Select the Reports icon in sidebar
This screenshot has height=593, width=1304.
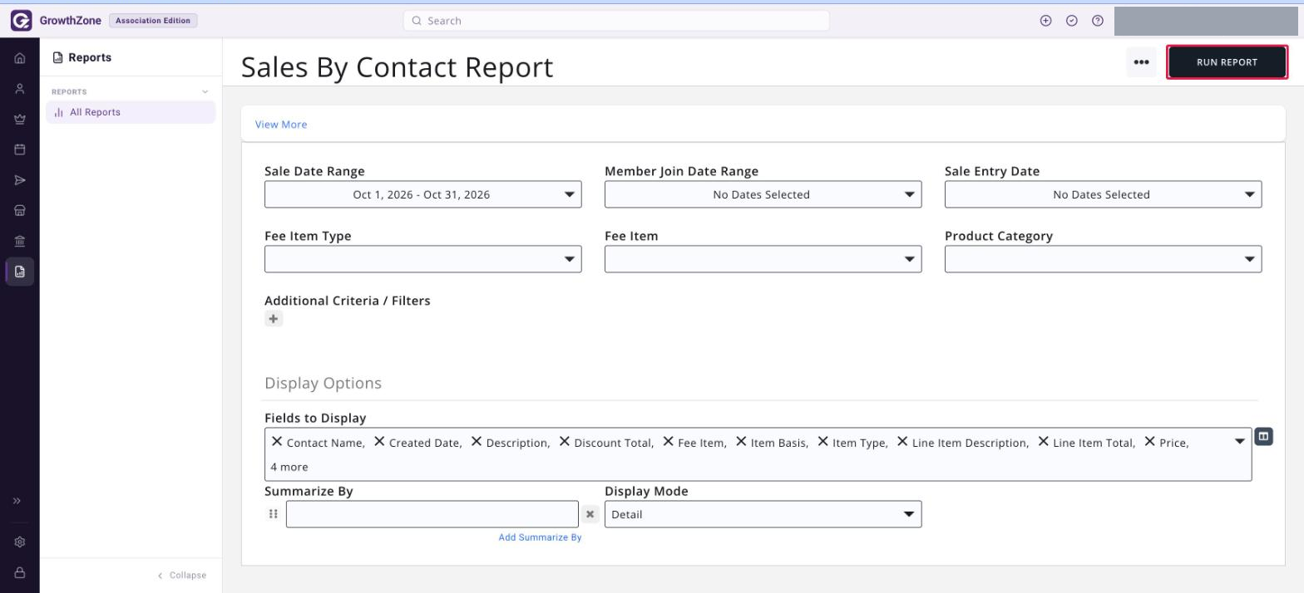click(20, 272)
